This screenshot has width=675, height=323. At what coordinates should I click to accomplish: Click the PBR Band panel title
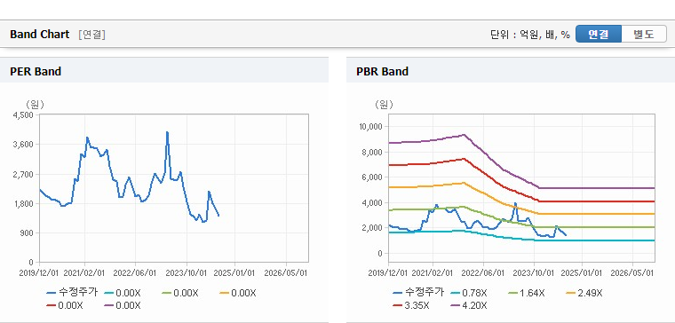tap(382, 71)
